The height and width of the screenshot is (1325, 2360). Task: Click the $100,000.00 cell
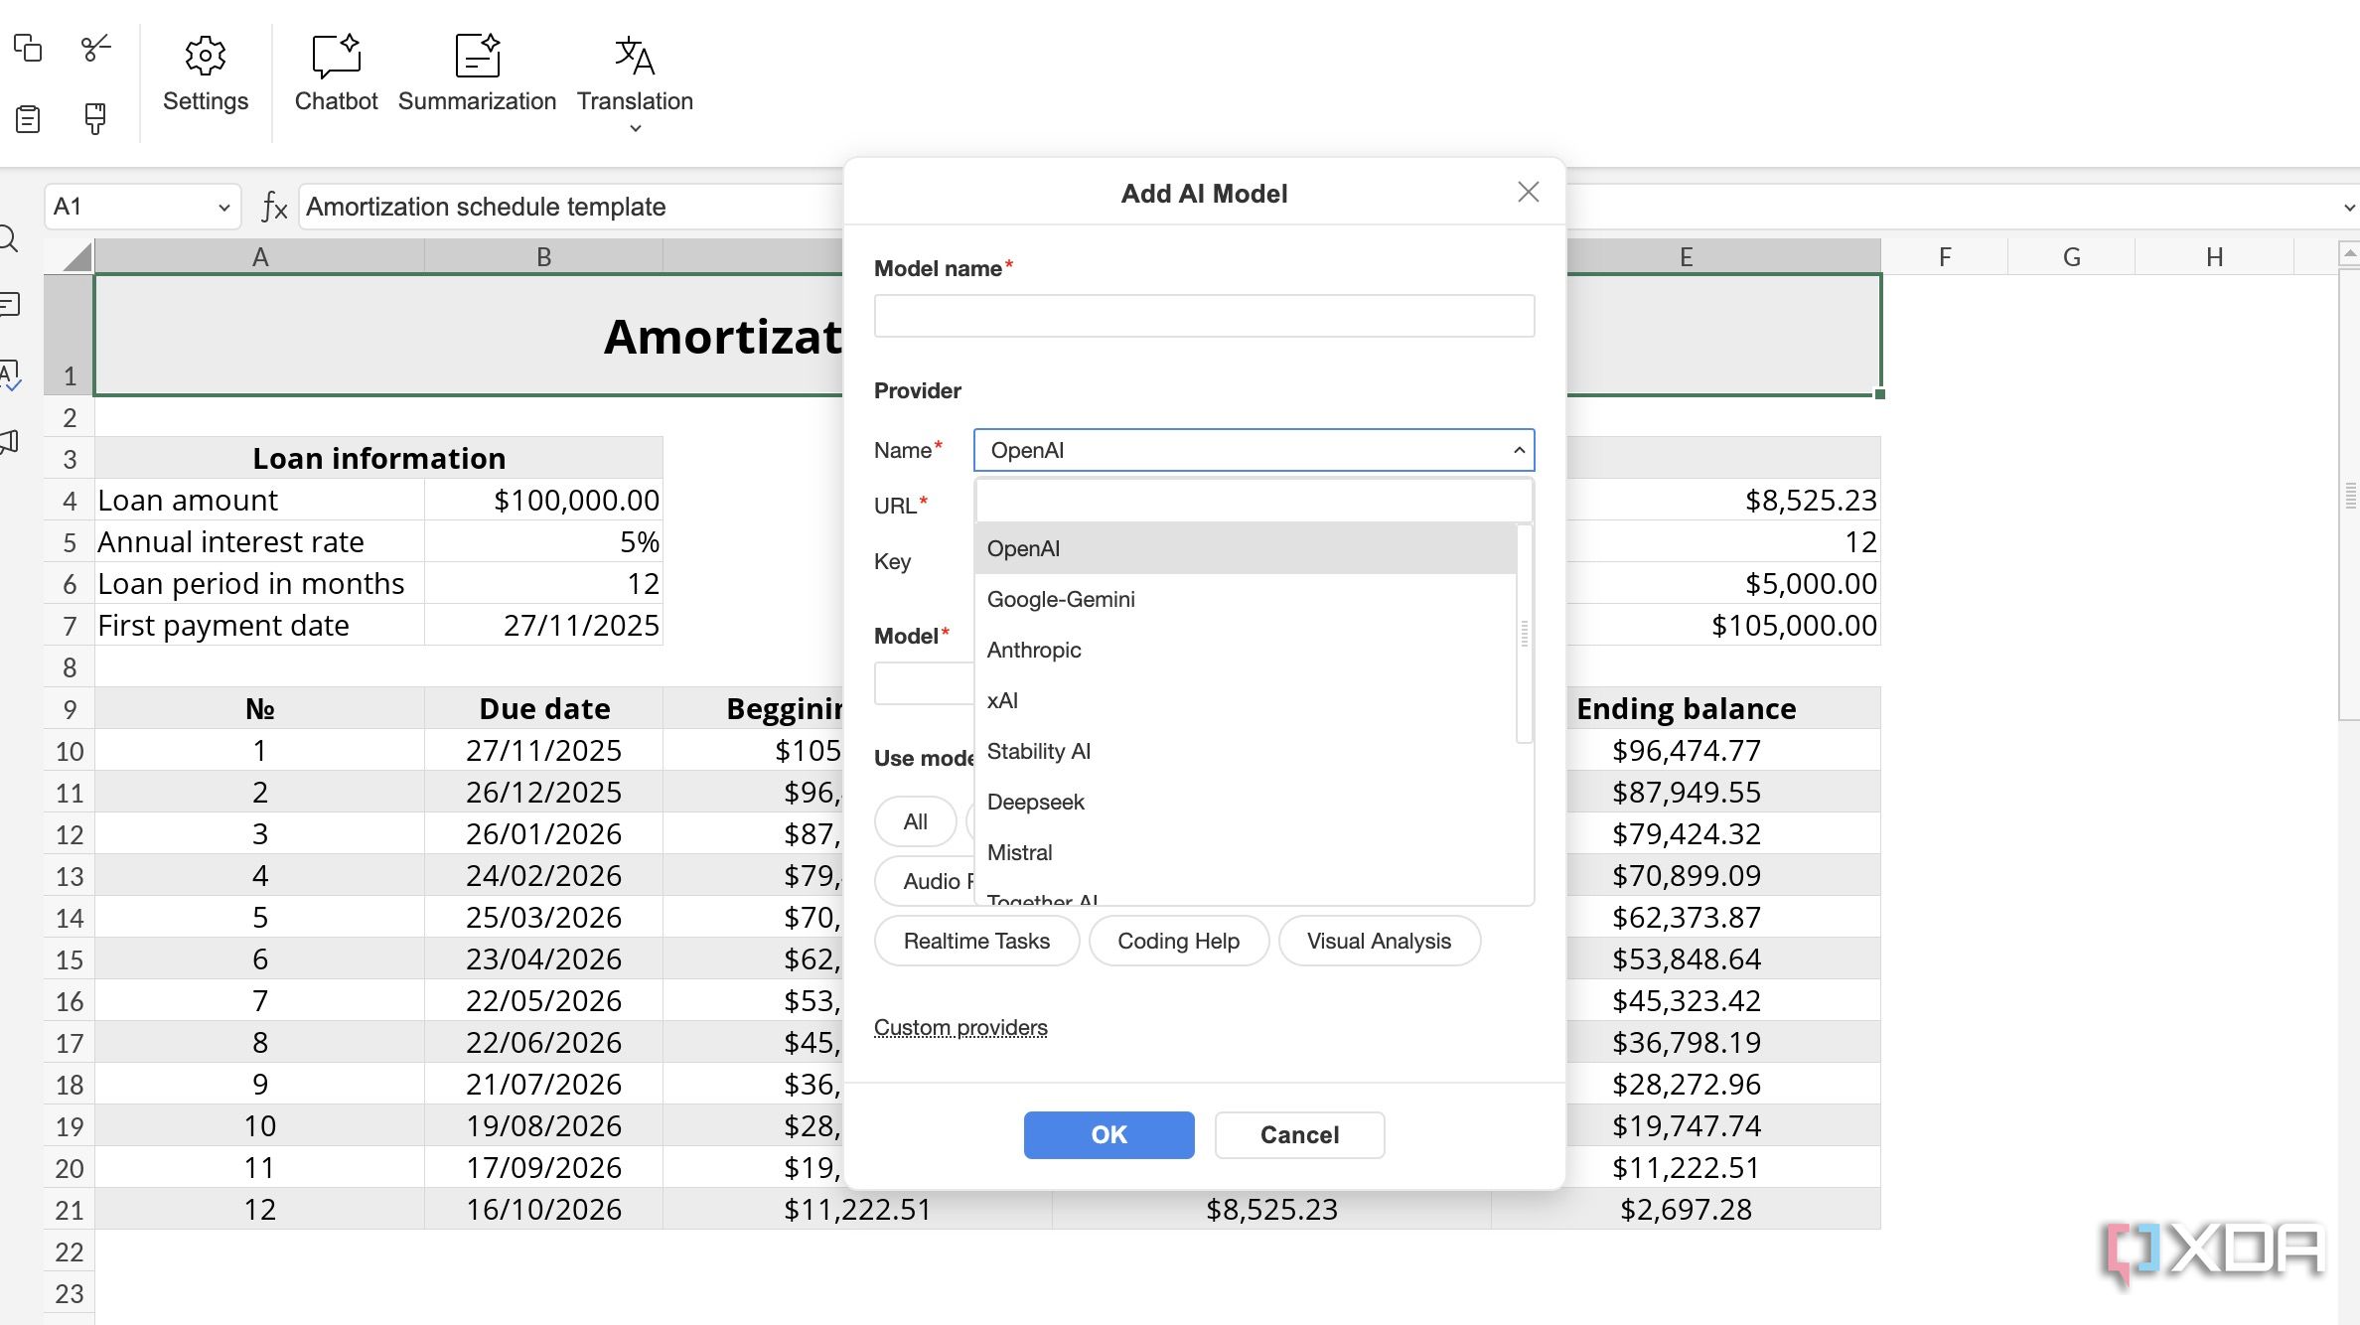[x=543, y=500]
